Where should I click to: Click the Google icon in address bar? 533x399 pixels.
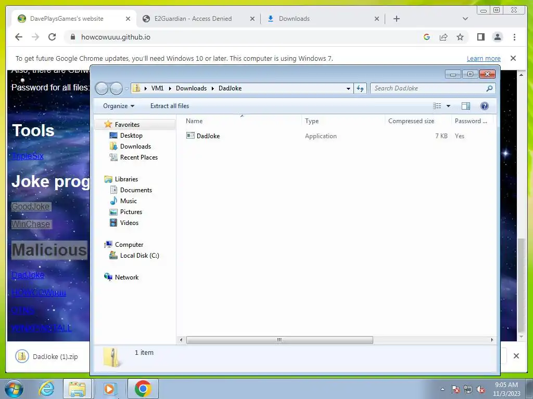427,37
